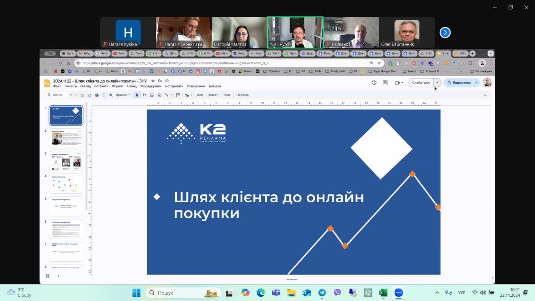Open the input tools Ук dropdown
Viewport: 535px width, 301px height.
(189, 95)
